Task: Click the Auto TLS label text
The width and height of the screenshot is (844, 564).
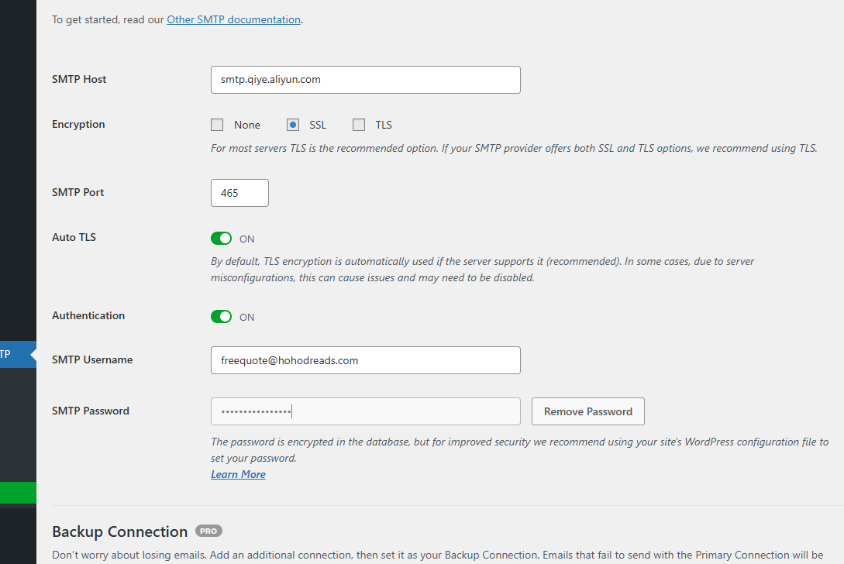Action: point(74,237)
